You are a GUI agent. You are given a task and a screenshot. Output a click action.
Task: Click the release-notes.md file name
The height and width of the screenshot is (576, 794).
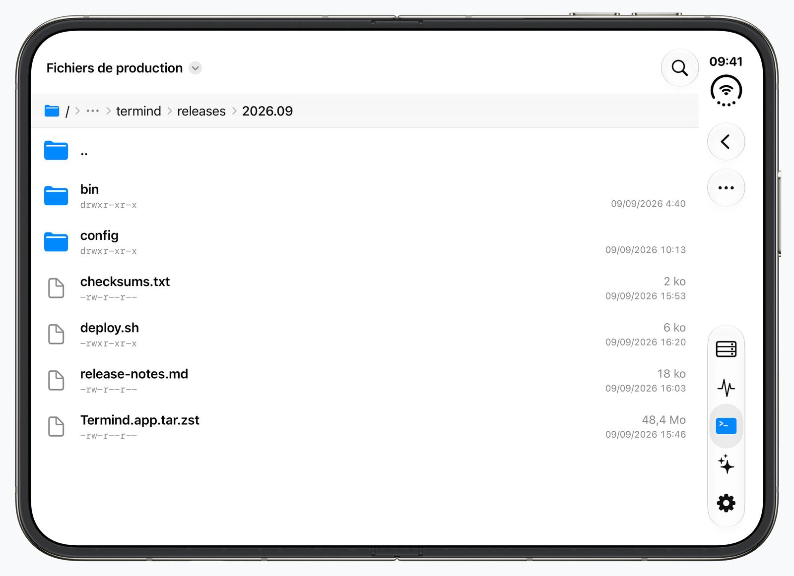point(134,374)
